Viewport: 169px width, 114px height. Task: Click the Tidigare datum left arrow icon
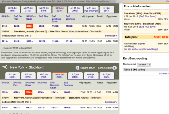(x=77, y=68)
